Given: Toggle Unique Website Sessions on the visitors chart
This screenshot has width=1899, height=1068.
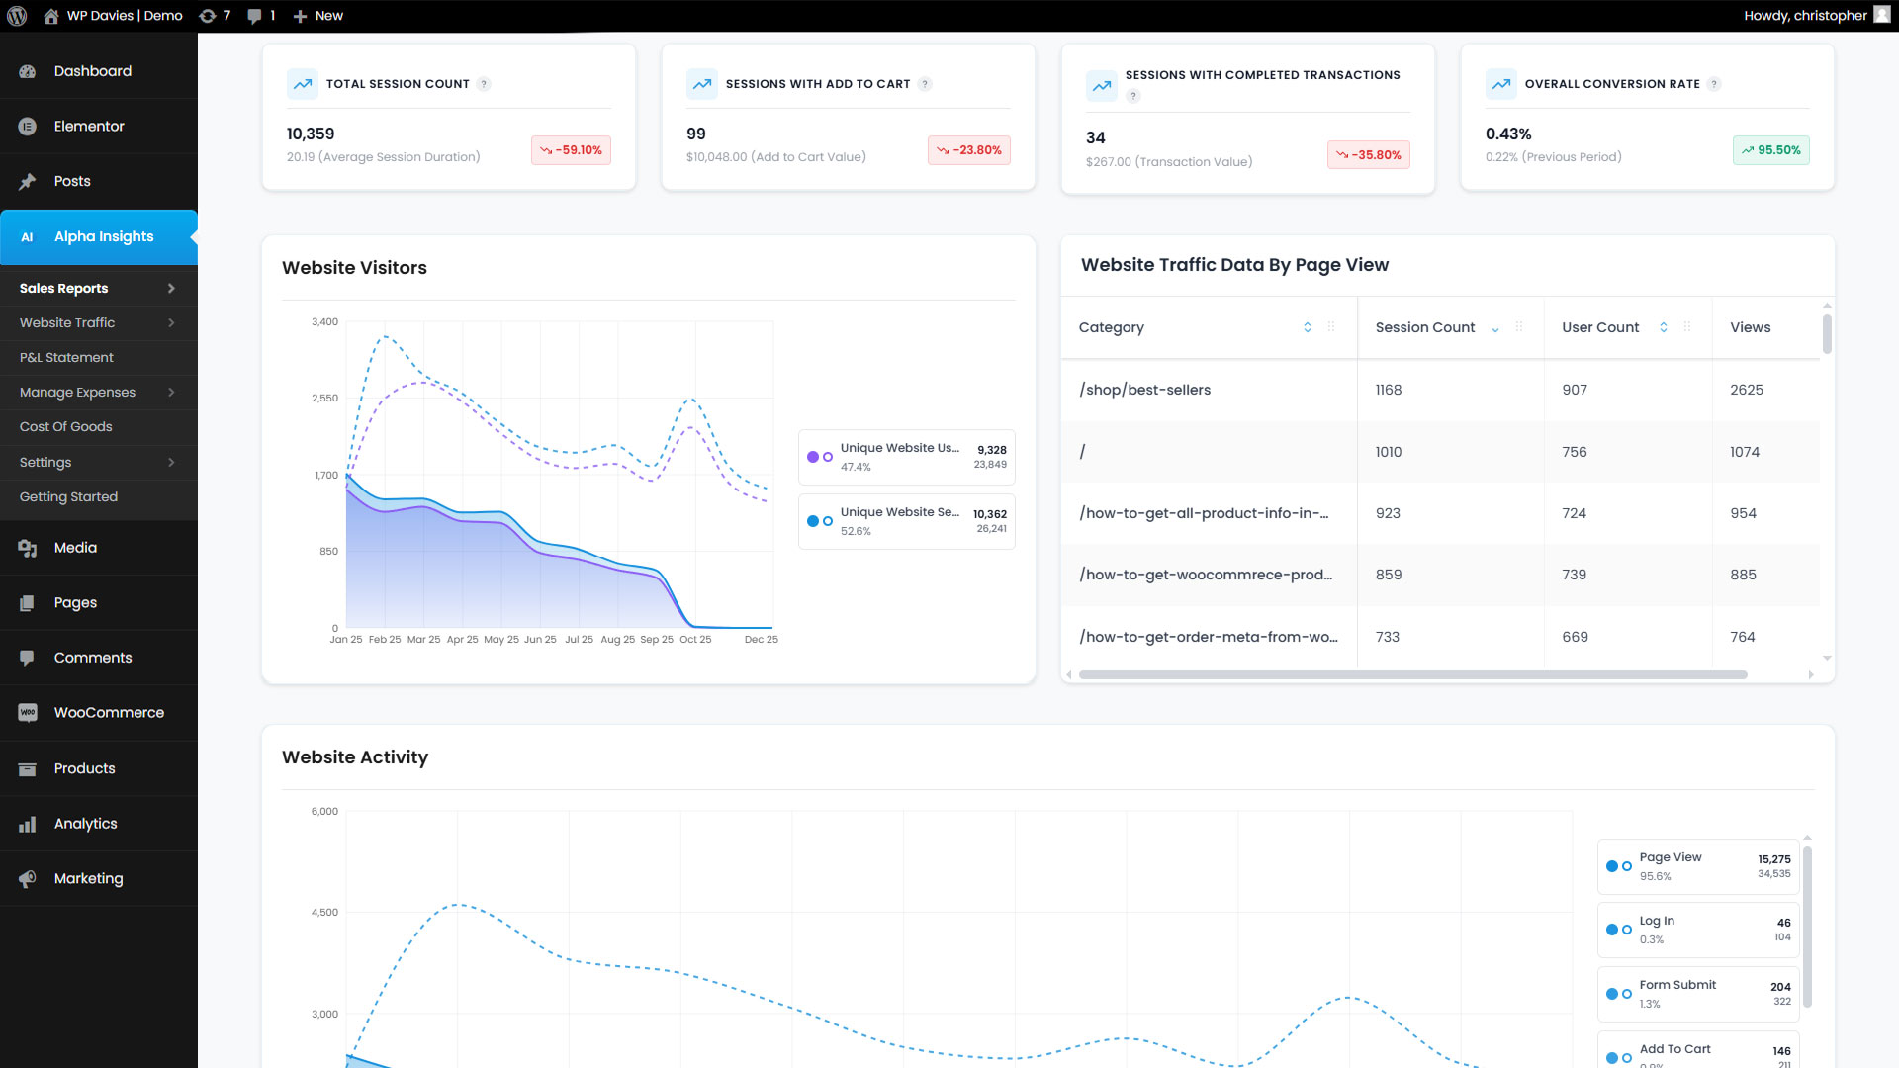Looking at the screenshot, I should [819, 521].
